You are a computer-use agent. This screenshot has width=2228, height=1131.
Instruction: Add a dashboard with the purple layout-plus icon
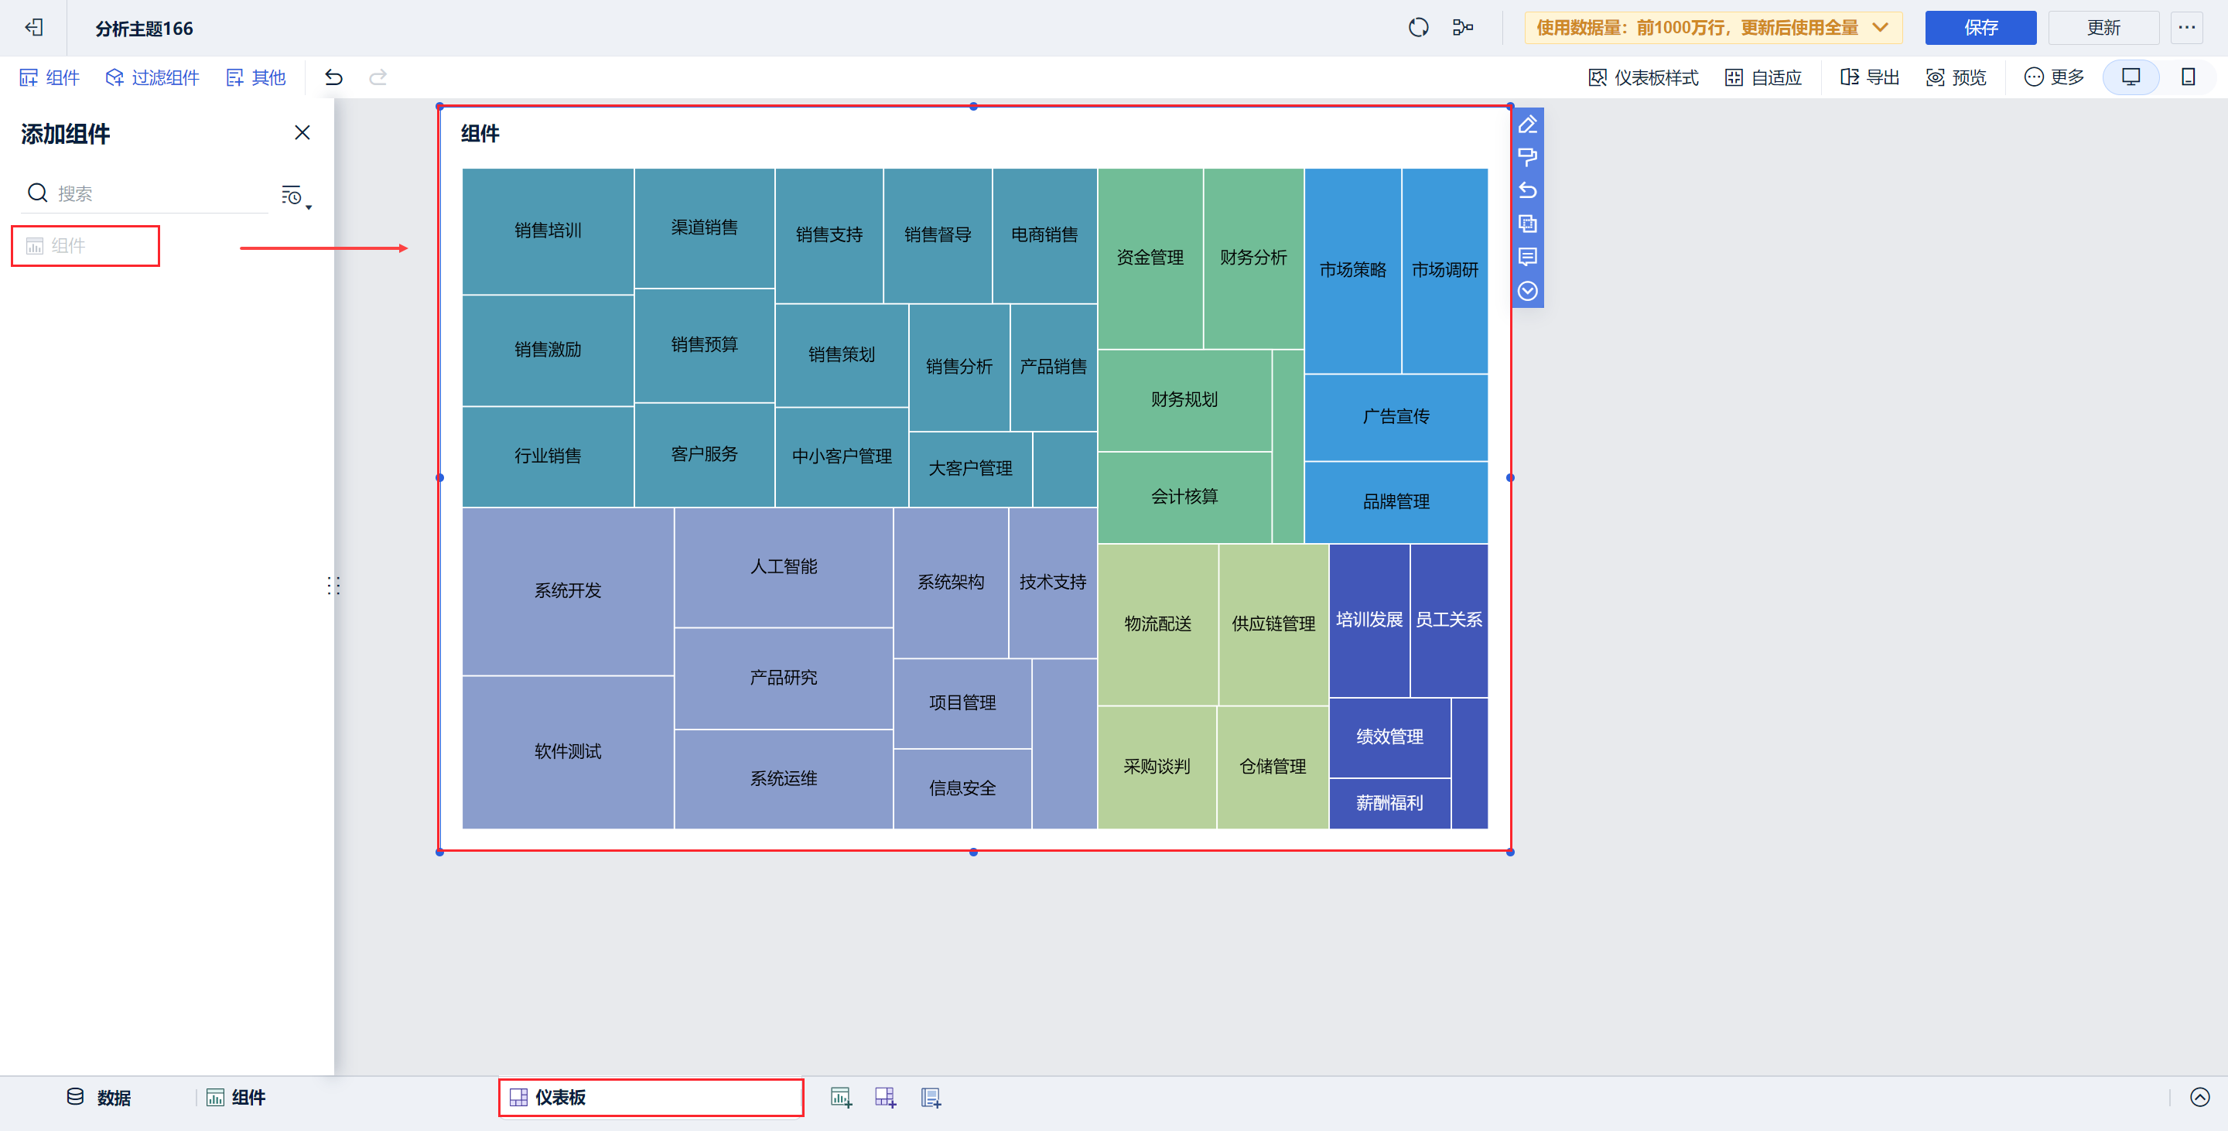(885, 1096)
